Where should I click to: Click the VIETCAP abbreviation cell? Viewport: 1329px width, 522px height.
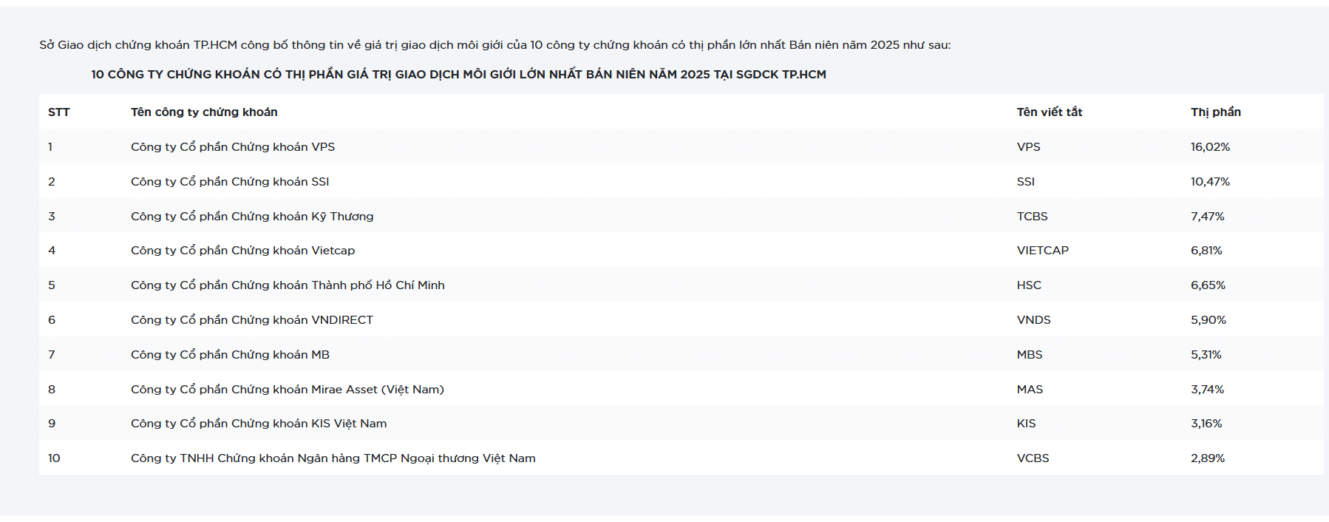pyautogui.click(x=1042, y=251)
